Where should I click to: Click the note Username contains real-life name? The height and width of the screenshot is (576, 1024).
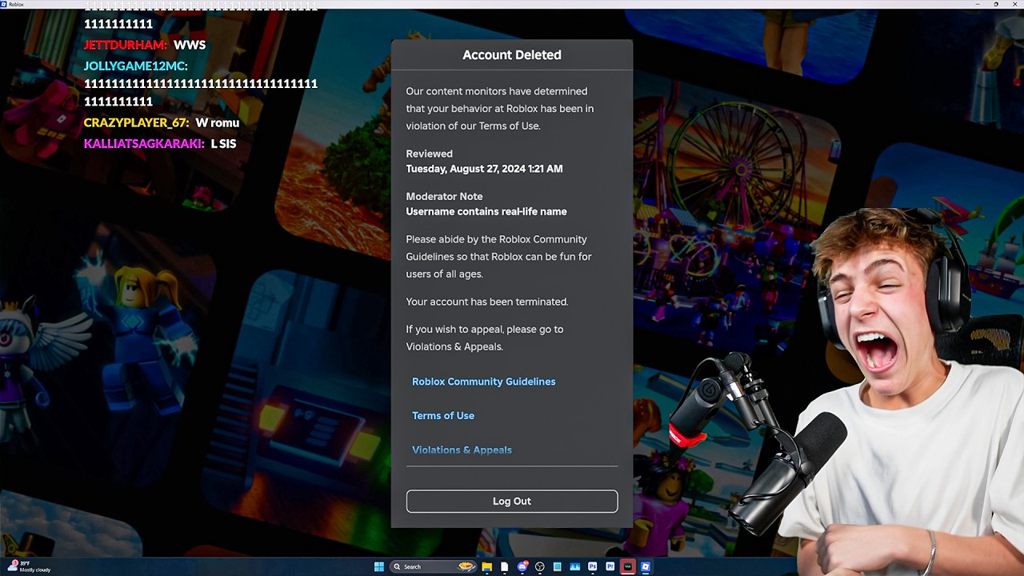click(x=486, y=212)
